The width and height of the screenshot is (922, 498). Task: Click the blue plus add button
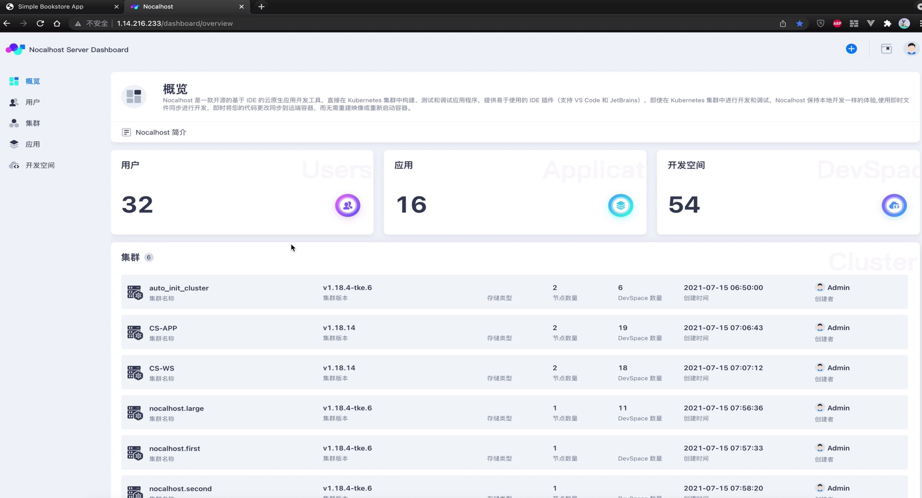(851, 49)
